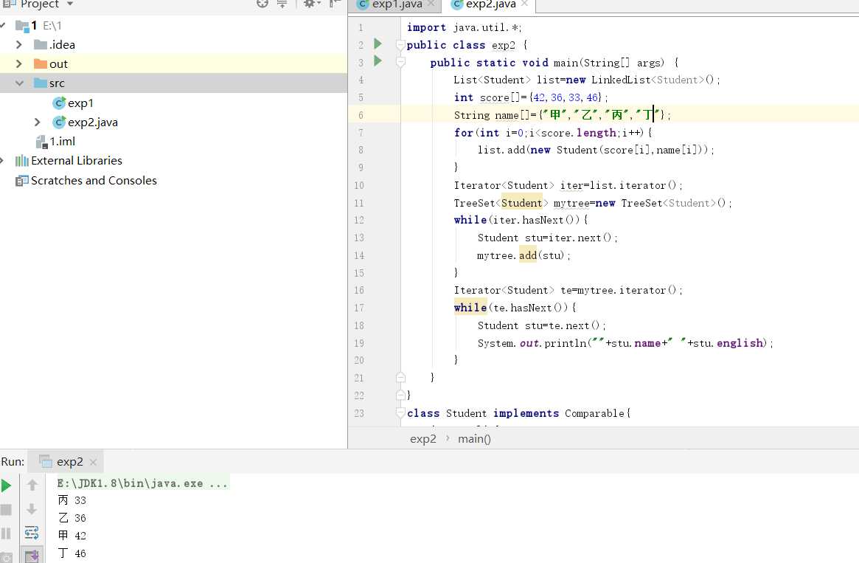Image resolution: width=859 pixels, height=563 pixels.
Task: Toggle code folding for main method
Action: (x=400, y=63)
